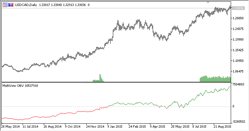Click the OHLC values in chart header
The width and height of the screenshot is (249, 131).
click(x=62, y=5)
